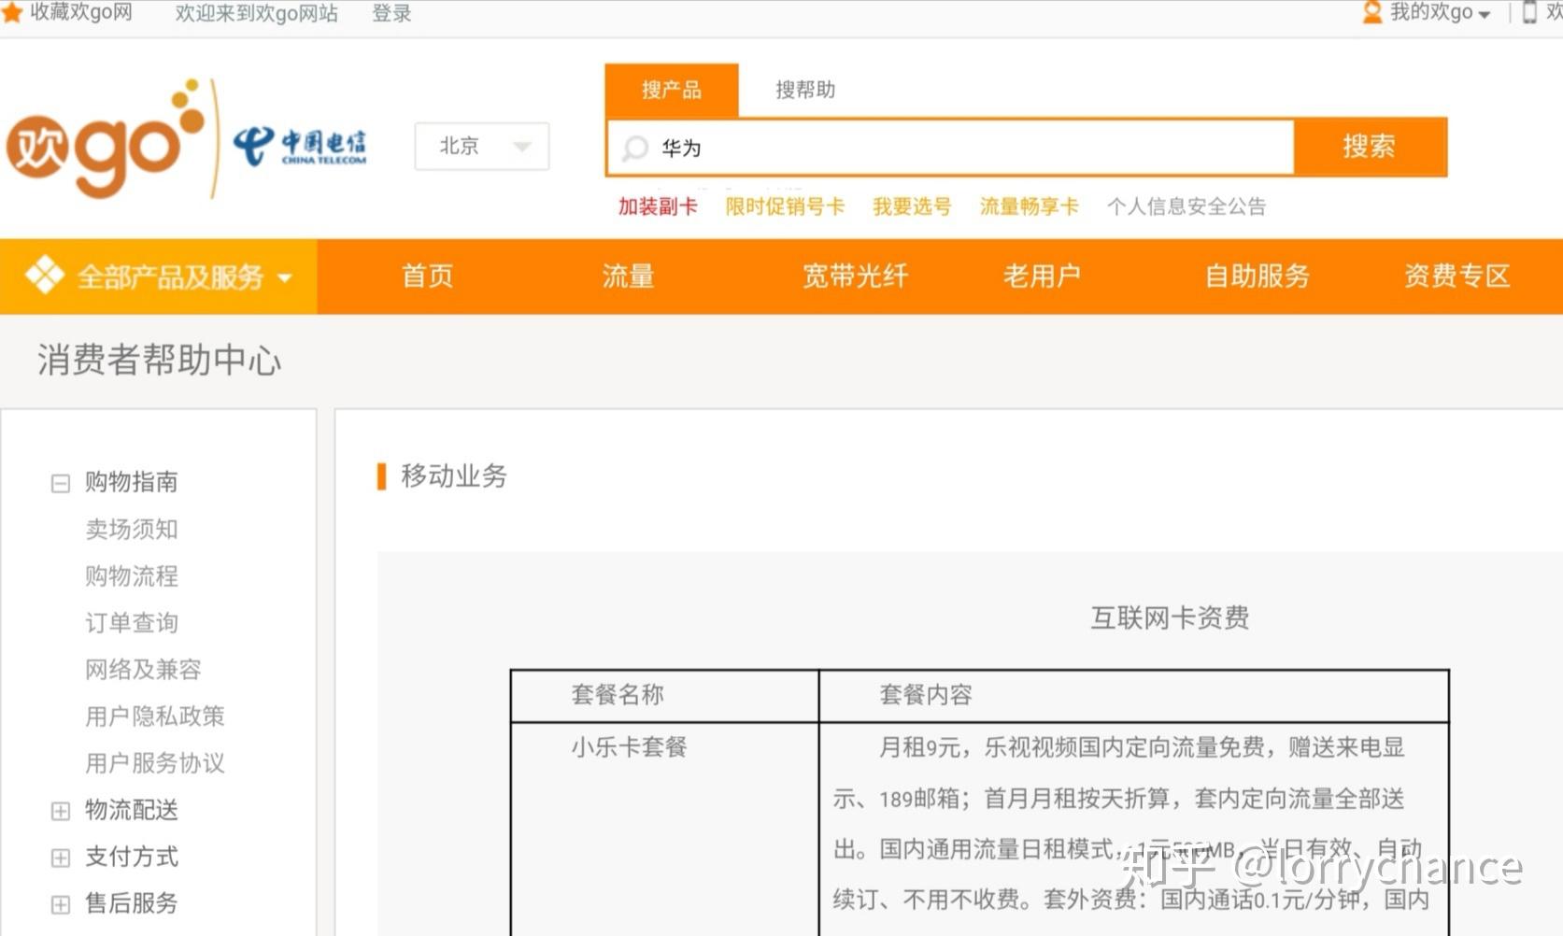
Task: Click the diamond icon on 全部产品及服务
Action: (x=44, y=276)
